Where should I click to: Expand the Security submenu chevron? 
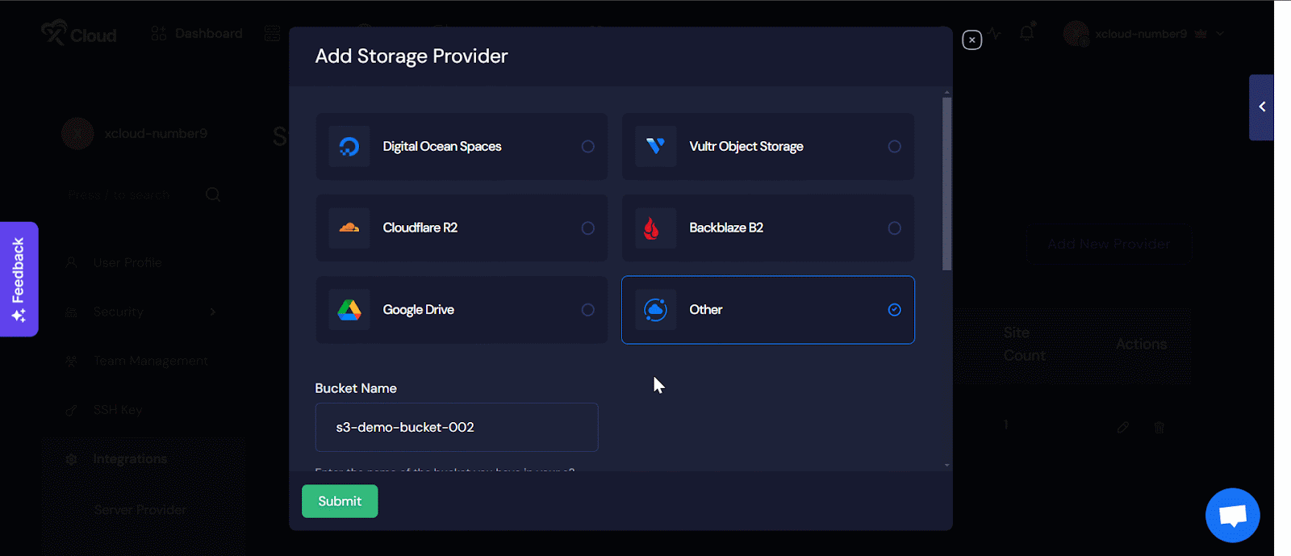click(x=213, y=311)
